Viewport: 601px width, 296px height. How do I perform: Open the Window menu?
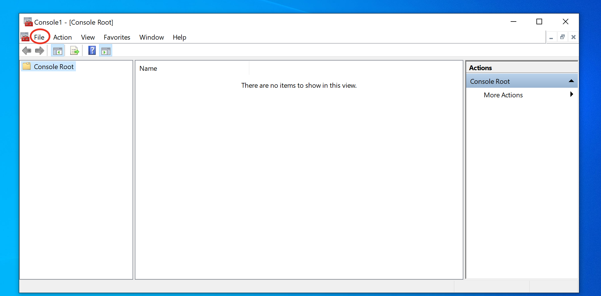click(152, 37)
